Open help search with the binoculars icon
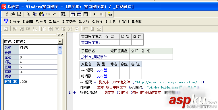Image resolution: width=218 pixels, height=110 pixels. 110,14
